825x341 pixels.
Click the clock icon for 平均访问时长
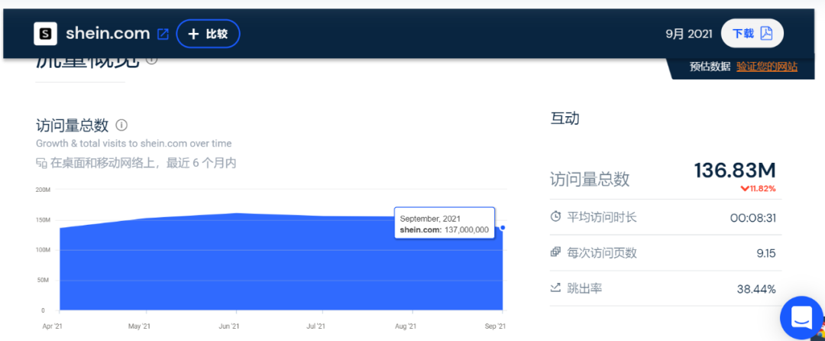pyautogui.click(x=555, y=217)
